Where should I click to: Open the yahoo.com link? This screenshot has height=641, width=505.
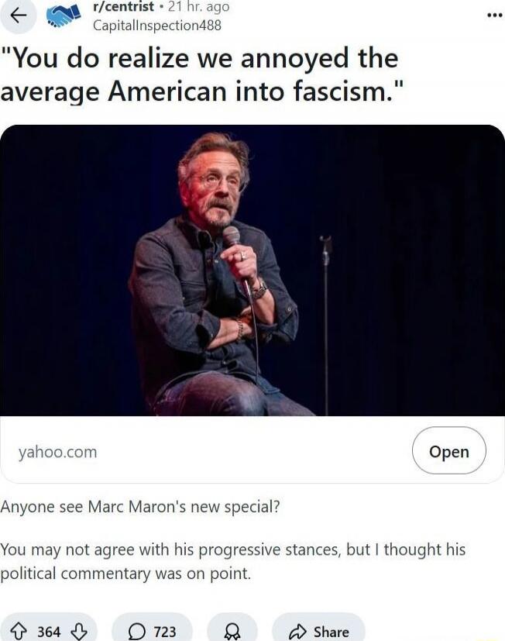click(x=57, y=452)
